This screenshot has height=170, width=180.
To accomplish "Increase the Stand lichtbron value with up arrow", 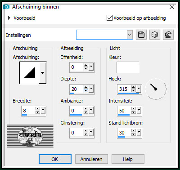I will (x=134, y=130).
